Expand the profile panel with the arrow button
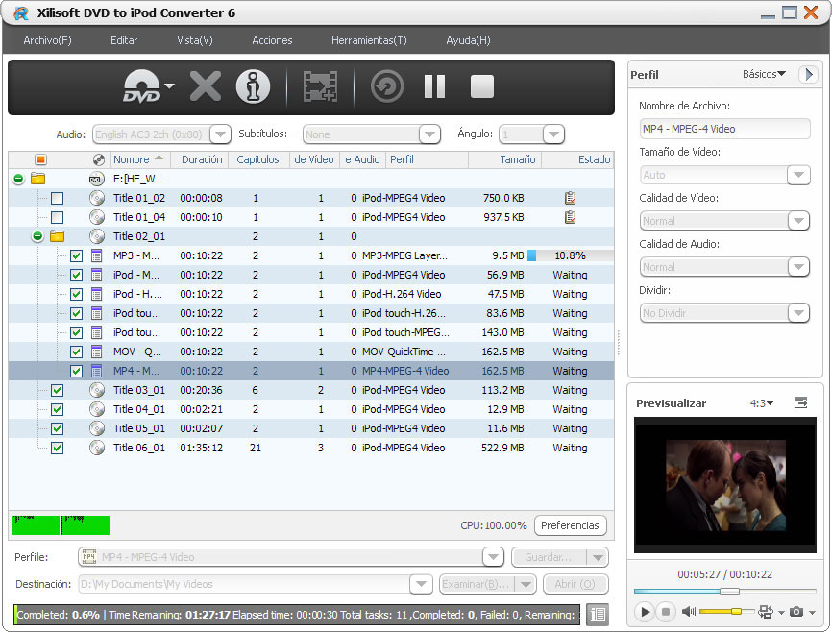 tap(808, 74)
